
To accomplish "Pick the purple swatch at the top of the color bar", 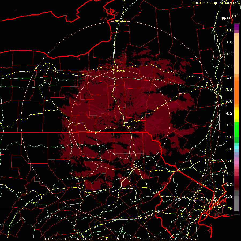I will click(236, 27).
